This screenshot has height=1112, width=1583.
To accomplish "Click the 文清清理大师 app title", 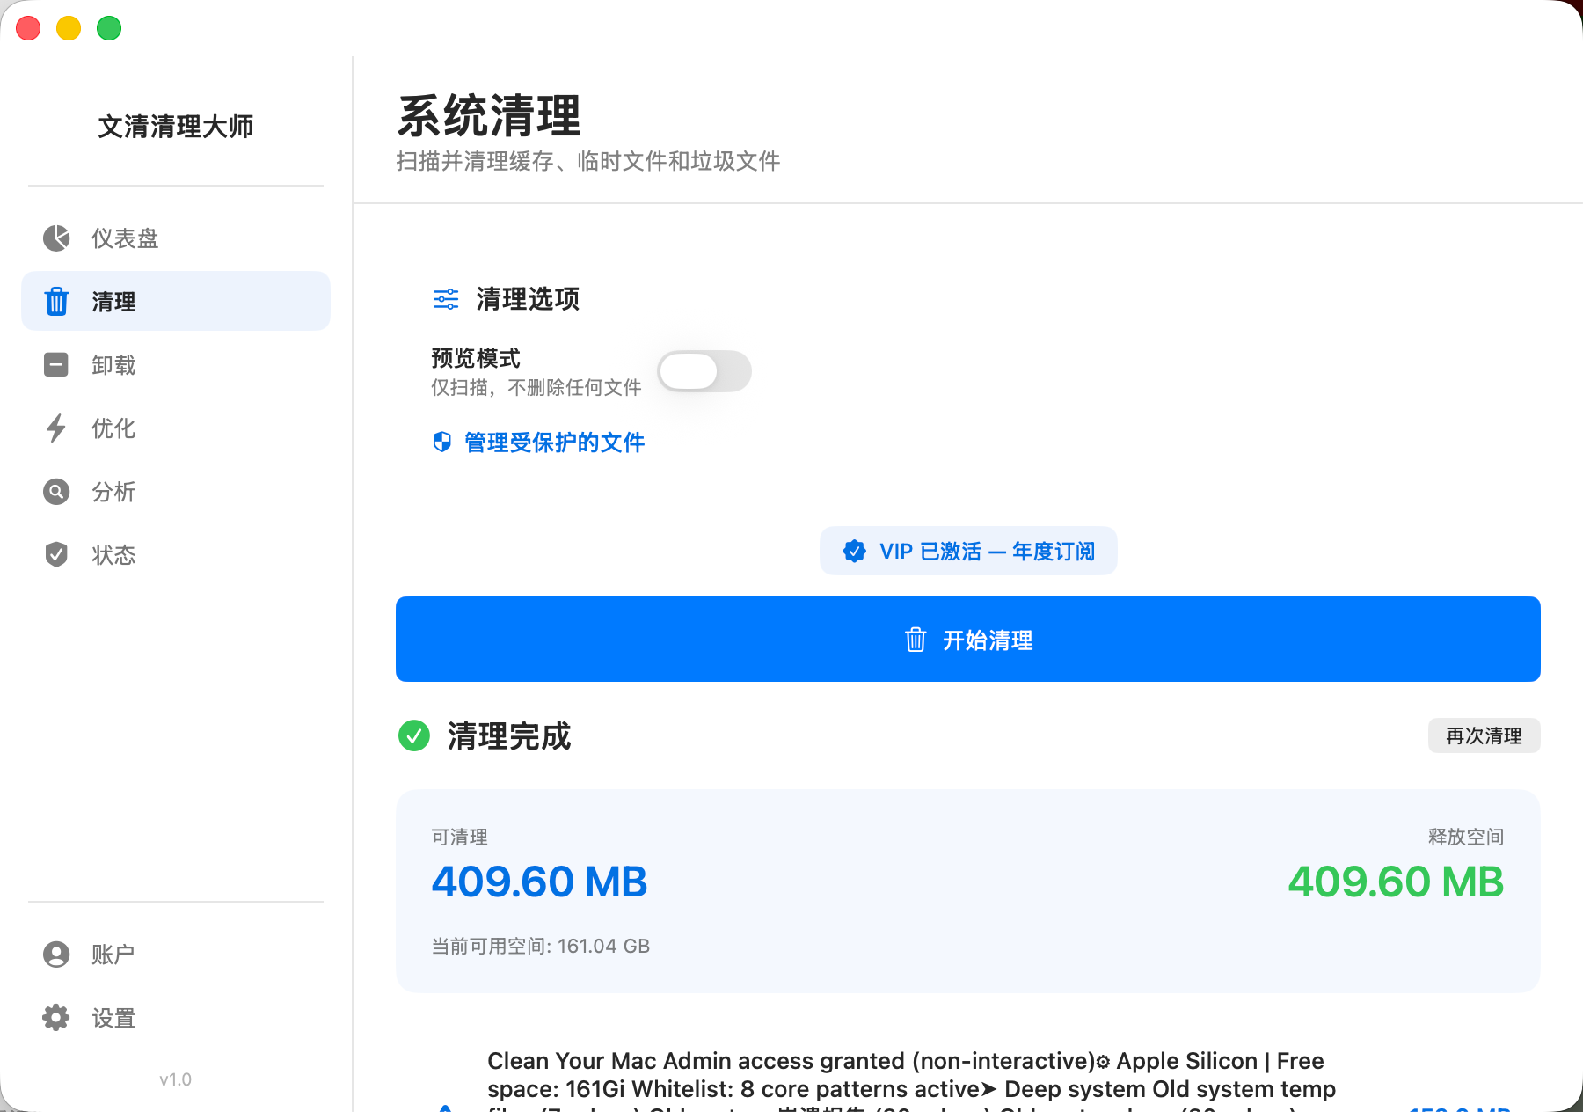I will pyautogui.click(x=176, y=127).
